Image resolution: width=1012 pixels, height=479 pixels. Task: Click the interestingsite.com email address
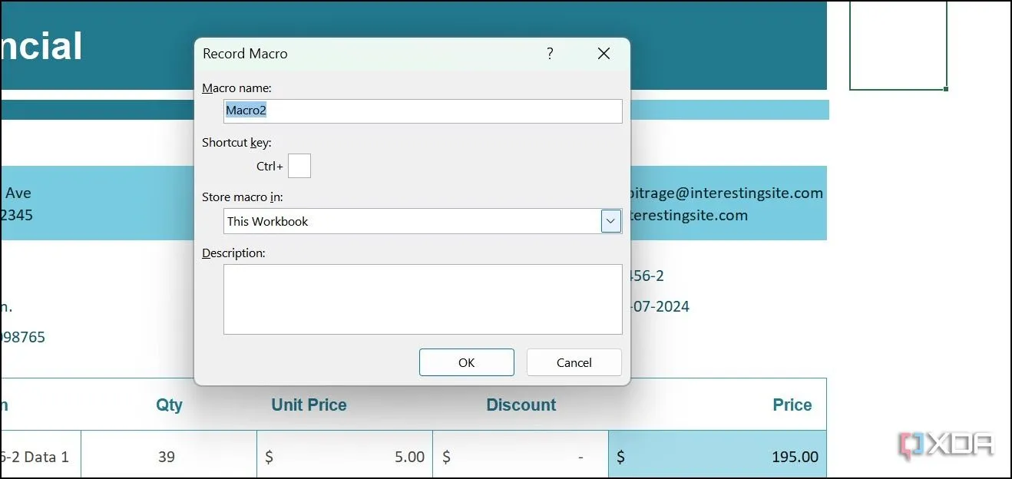click(x=726, y=193)
